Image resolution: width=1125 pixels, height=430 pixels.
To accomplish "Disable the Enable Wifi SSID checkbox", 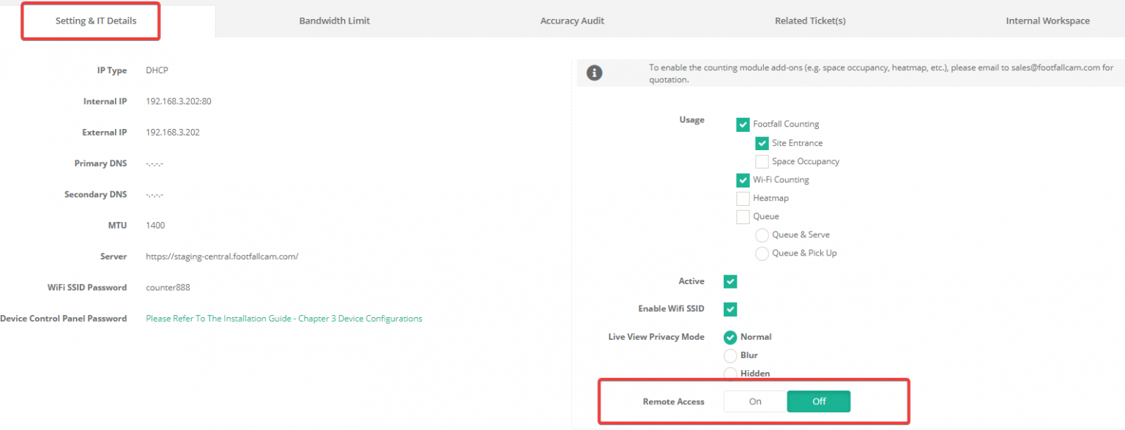I will tap(730, 309).
